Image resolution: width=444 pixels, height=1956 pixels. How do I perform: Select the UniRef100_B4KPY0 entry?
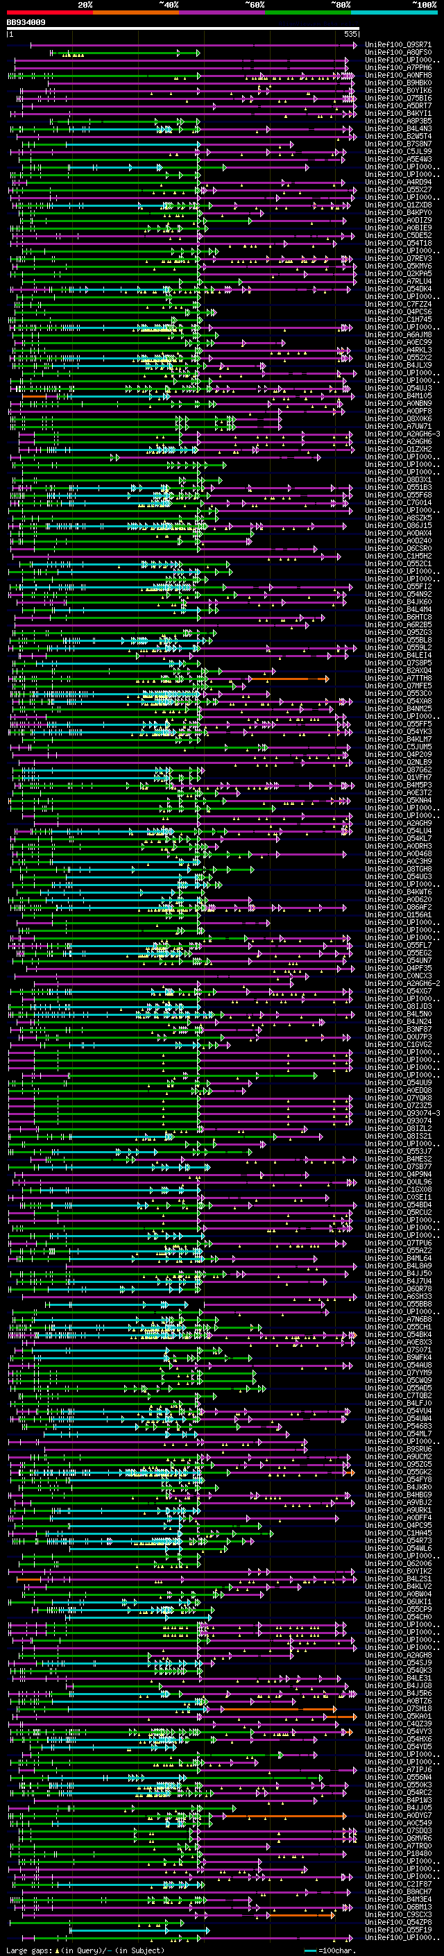[x=398, y=212]
